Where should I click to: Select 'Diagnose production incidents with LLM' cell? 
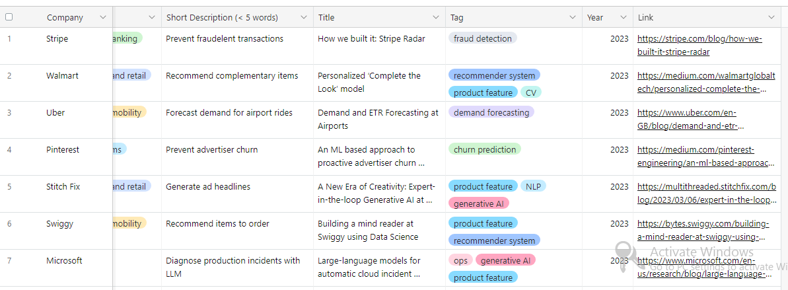pyautogui.click(x=237, y=268)
